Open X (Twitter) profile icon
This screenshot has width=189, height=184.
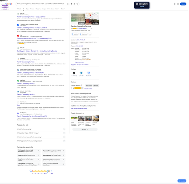74,73
